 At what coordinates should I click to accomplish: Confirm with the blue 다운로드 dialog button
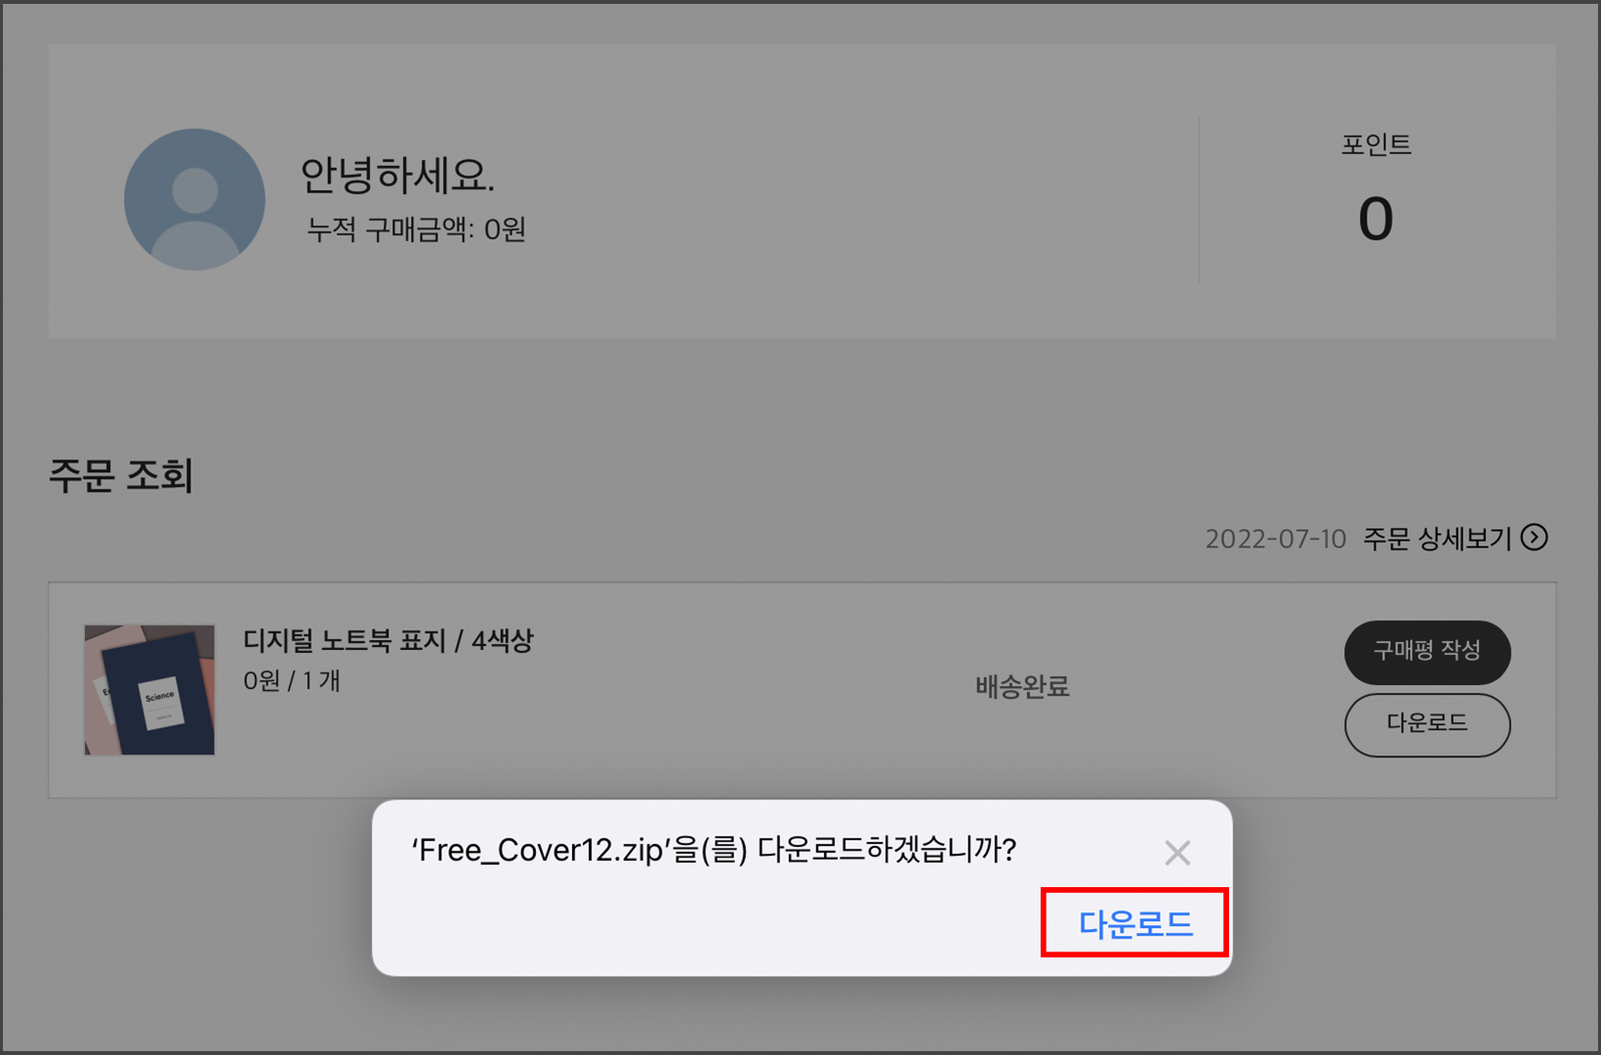pos(1135,923)
